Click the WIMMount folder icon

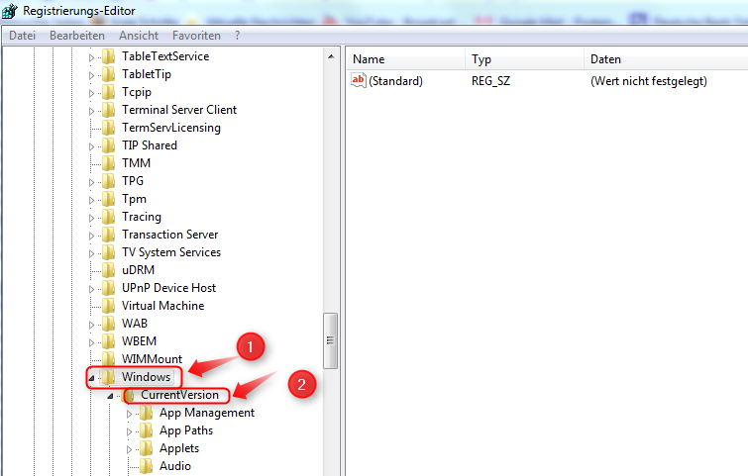pos(108,359)
